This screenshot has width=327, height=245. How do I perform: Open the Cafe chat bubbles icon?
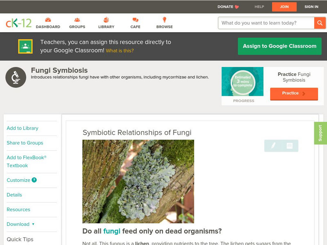pyautogui.click(x=135, y=20)
